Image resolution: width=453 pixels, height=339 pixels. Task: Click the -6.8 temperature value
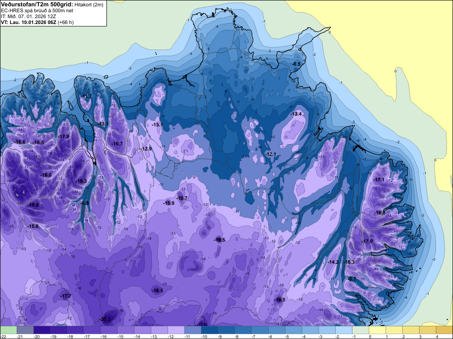[85, 203]
